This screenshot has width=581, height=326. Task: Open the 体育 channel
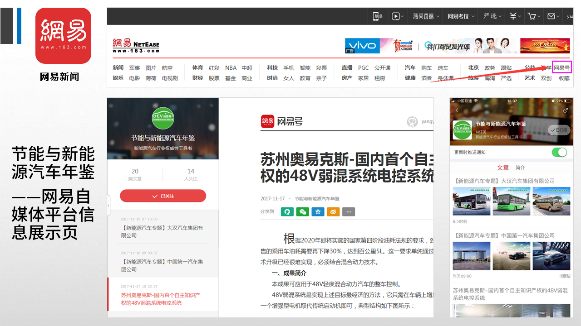coord(197,68)
